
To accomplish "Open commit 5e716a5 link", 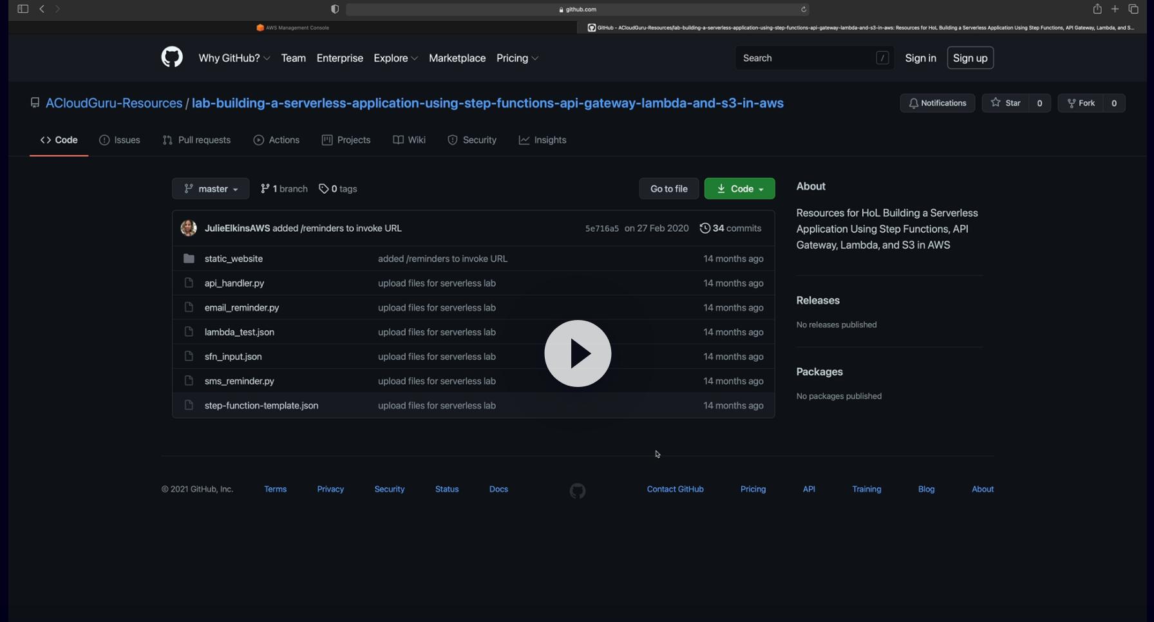I will (x=602, y=229).
